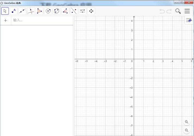Select the Ellipse conic tool
The height and width of the screenshot is (136, 194).
point(57,11)
